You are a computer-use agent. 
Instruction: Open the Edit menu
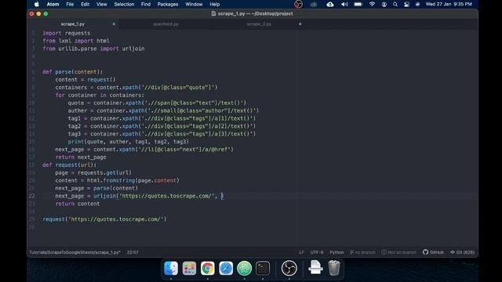coord(85,4)
